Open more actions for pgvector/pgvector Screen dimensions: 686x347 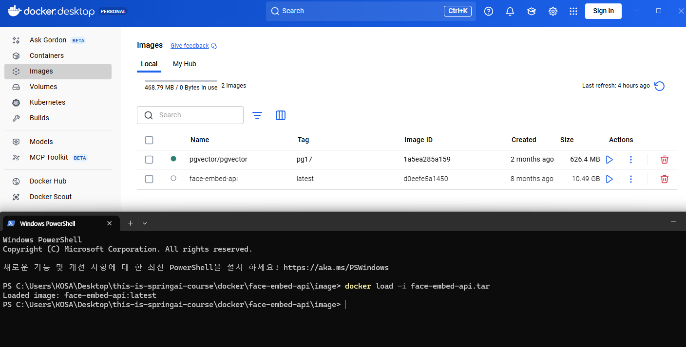pyautogui.click(x=631, y=160)
